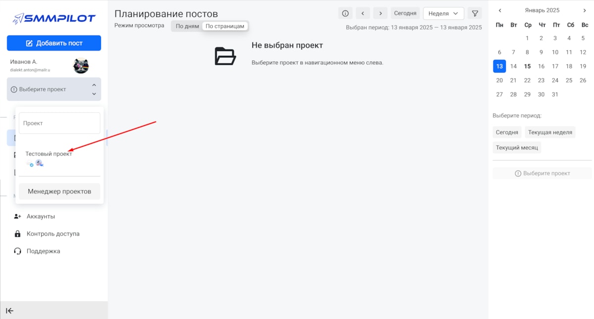Collapse the sidebar with arrow icon
This screenshot has width=594, height=319.
click(9, 311)
